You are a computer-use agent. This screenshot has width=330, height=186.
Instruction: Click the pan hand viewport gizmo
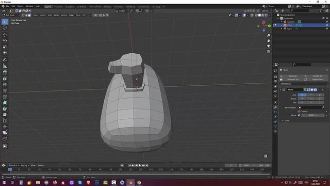click(268, 41)
